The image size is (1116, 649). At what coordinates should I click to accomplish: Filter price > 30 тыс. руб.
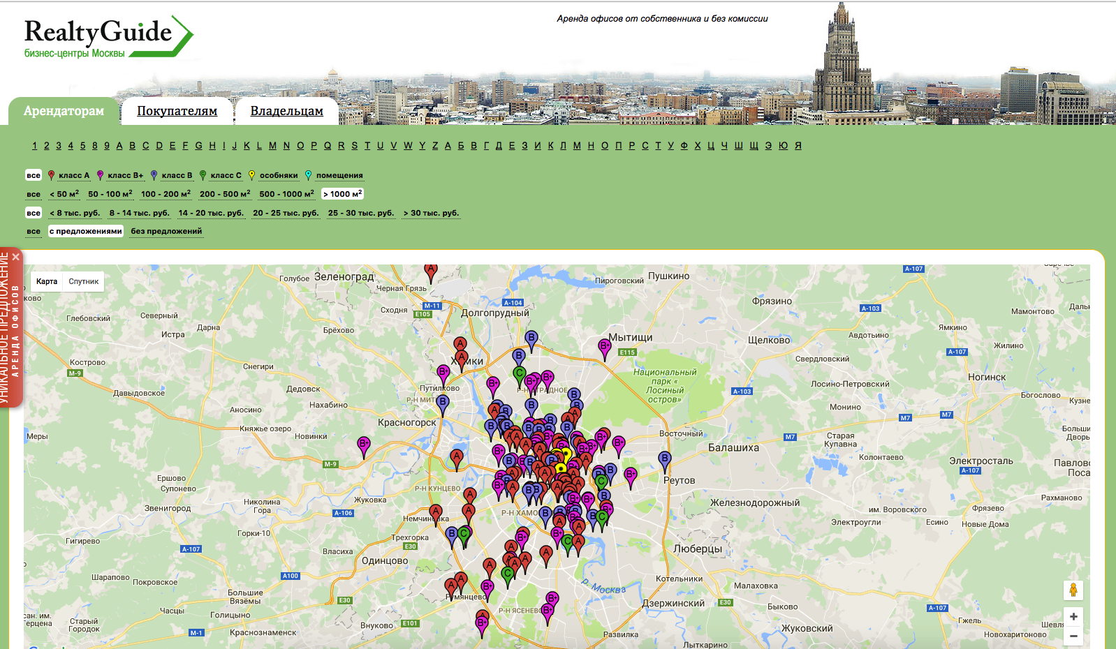point(431,213)
